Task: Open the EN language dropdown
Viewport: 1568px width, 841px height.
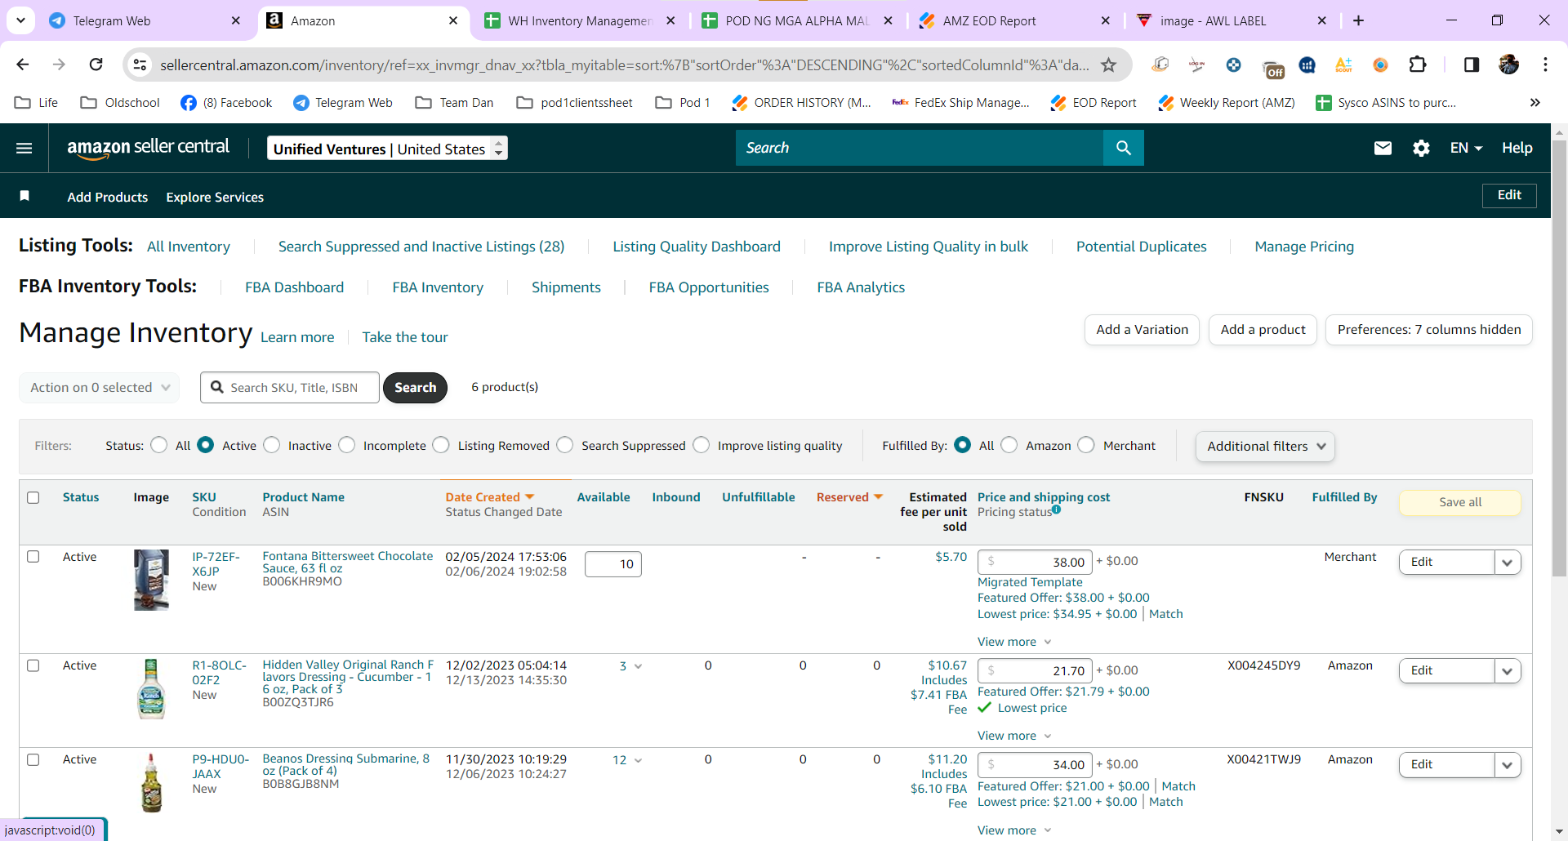Action: coord(1466,148)
